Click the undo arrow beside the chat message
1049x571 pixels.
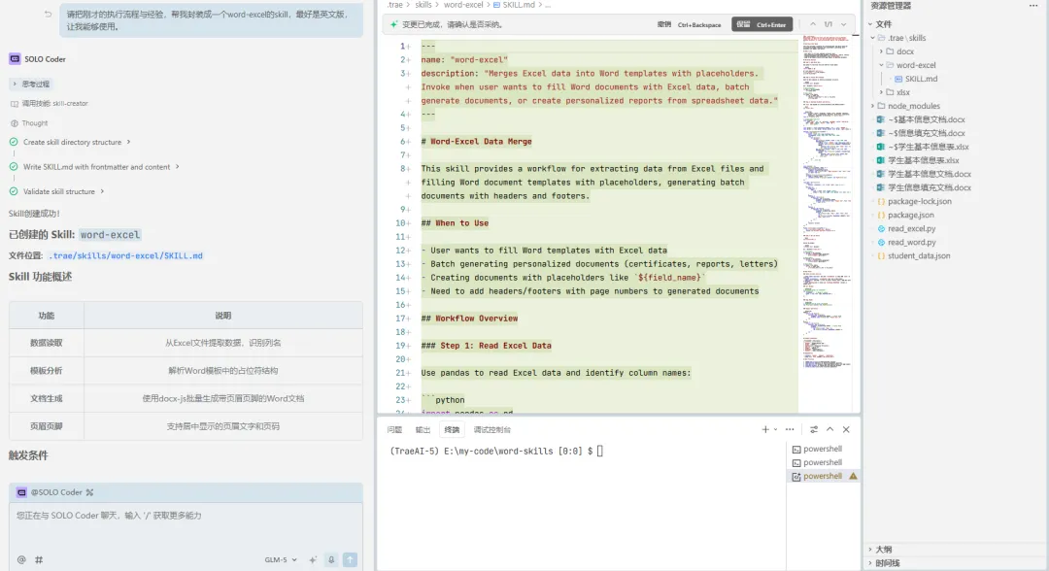pos(48,14)
